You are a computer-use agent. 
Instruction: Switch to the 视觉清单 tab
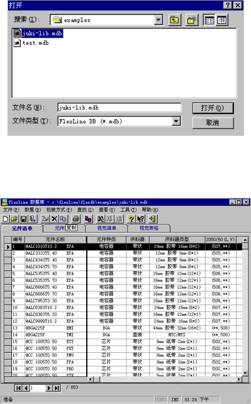[107, 228]
